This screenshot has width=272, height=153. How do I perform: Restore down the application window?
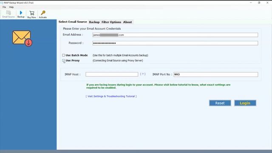[259, 3]
